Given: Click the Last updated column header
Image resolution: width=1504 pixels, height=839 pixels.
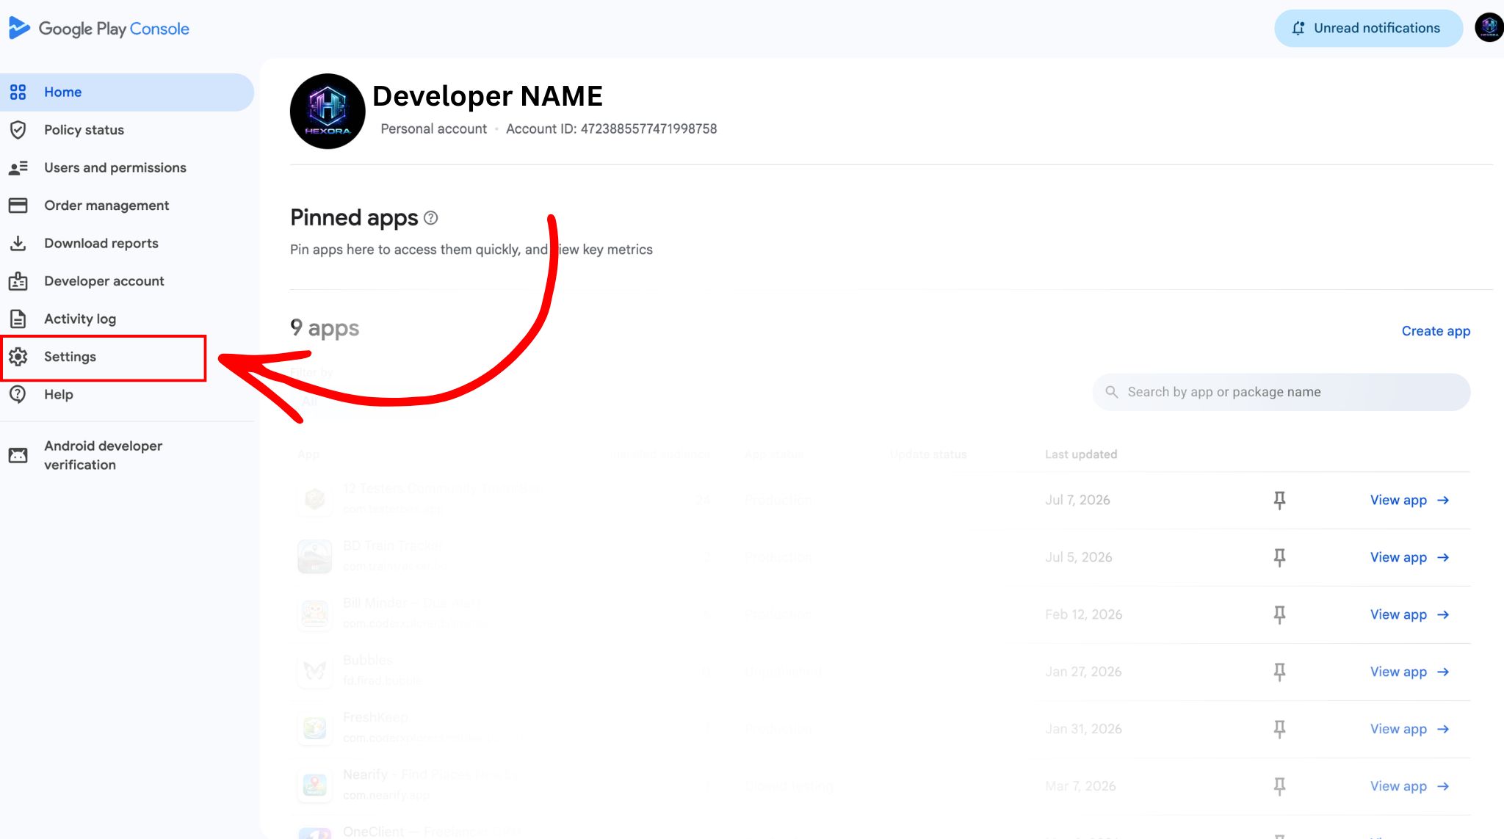Looking at the screenshot, I should [x=1081, y=454].
